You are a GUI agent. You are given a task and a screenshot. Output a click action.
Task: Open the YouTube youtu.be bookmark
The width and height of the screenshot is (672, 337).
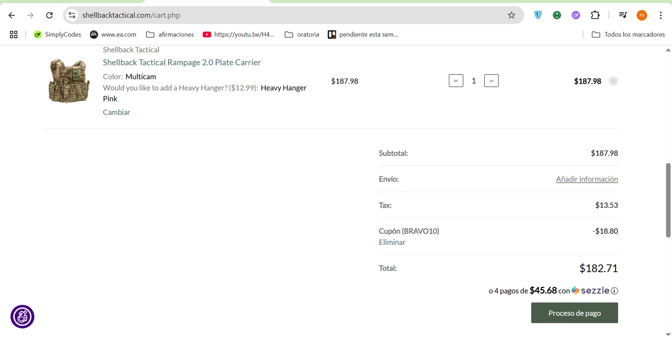click(x=238, y=34)
